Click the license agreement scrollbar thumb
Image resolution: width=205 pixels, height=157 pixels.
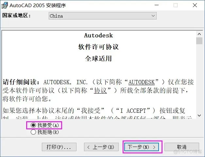tap(199, 41)
